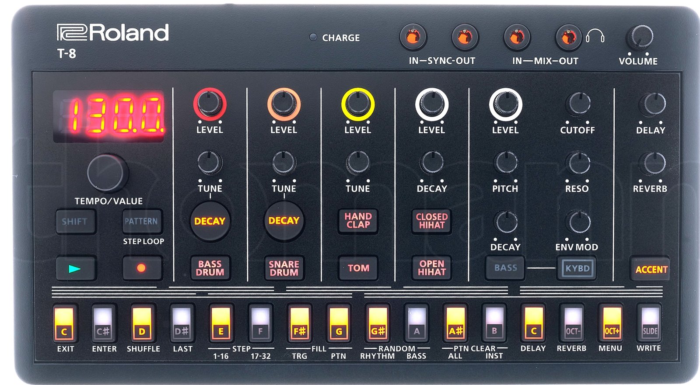Adjust the red-ringed bass drum LEVEL knob
Viewport: 700px width, 385px height.
[x=210, y=104]
